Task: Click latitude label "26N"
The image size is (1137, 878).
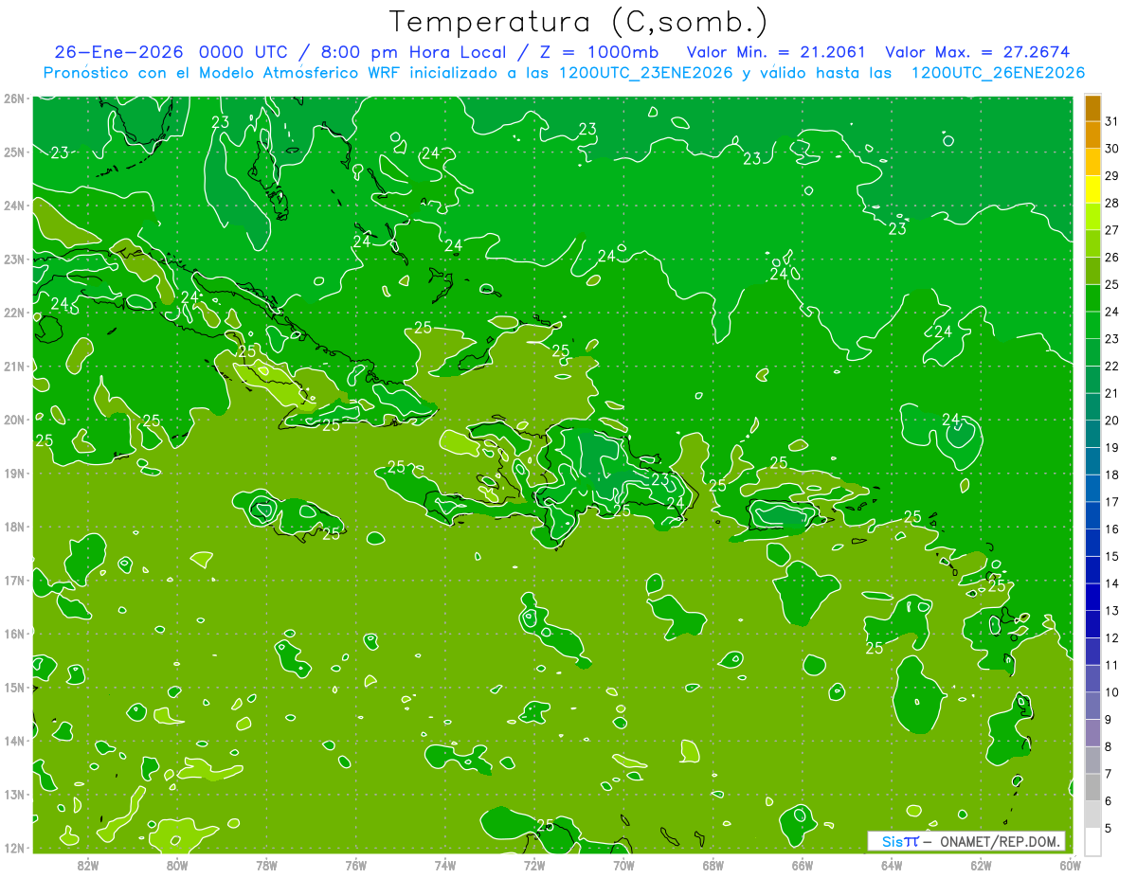Action: [13, 99]
